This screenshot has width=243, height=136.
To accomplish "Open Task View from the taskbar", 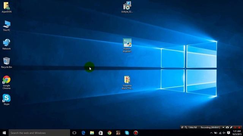I will (x=74, y=133).
